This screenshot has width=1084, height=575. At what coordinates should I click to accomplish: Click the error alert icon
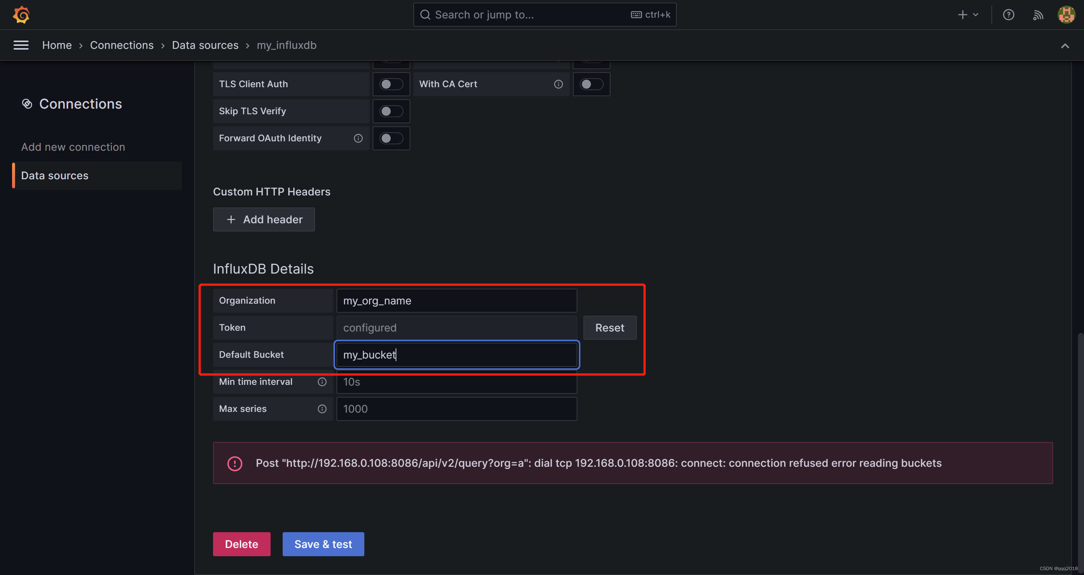pos(234,463)
